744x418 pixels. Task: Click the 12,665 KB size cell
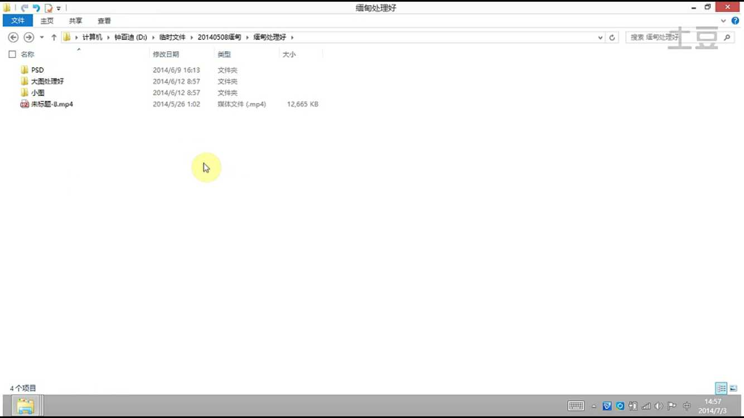tap(303, 104)
